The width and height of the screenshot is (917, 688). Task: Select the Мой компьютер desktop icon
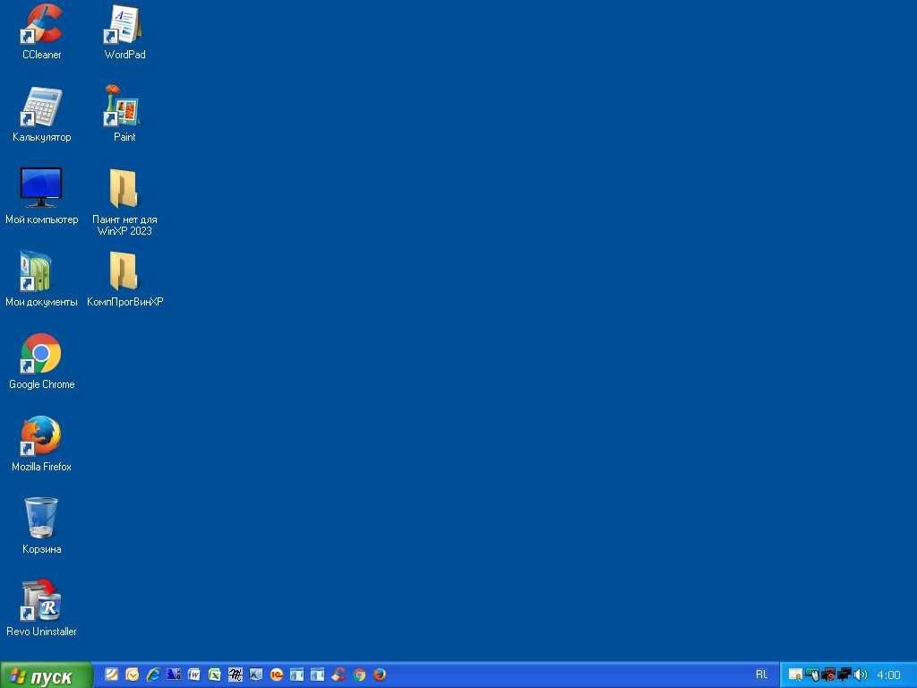point(41,197)
